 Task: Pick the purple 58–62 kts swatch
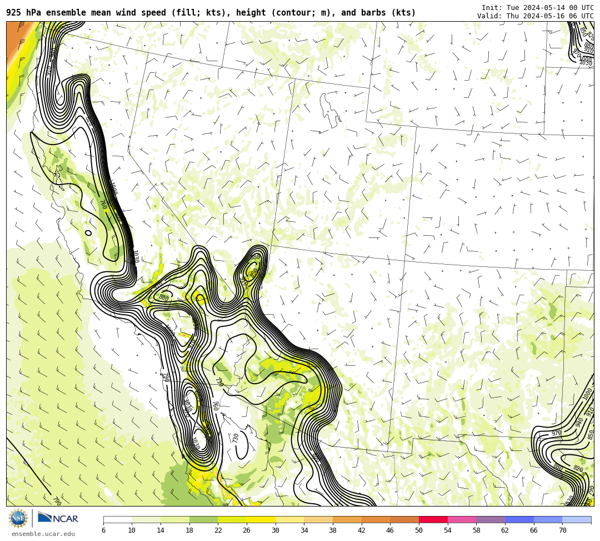(491, 519)
